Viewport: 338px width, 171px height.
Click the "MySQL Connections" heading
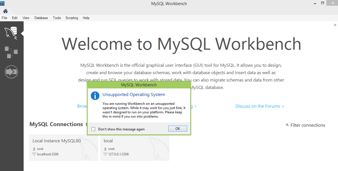56,124
